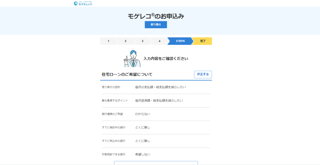Click the 修正する button
This screenshot has width=320, height=165.
pos(203,75)
